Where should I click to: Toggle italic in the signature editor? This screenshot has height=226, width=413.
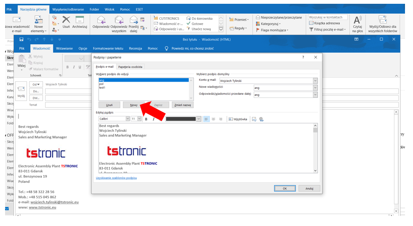(153, 119)
